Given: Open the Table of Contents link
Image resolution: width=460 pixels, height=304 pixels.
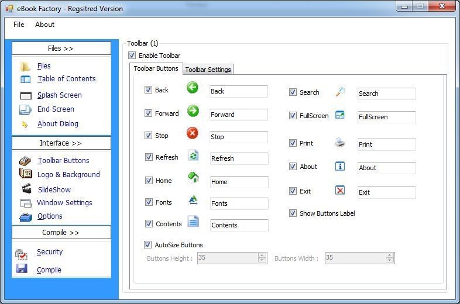Looking at the screenshot, I should [x=67, y=79].
